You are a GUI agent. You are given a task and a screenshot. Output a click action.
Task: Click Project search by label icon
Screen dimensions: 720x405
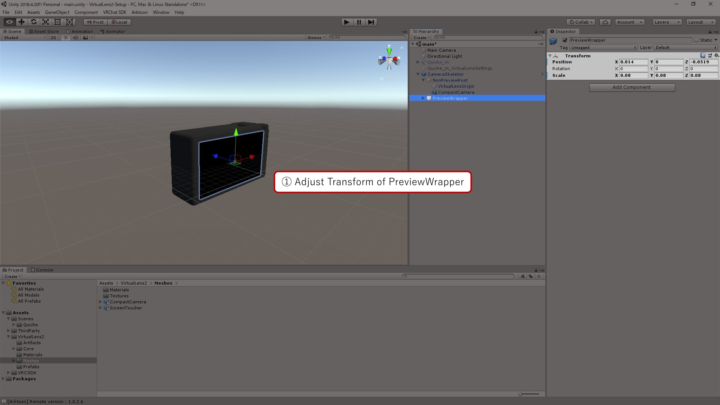click(531, 276)
